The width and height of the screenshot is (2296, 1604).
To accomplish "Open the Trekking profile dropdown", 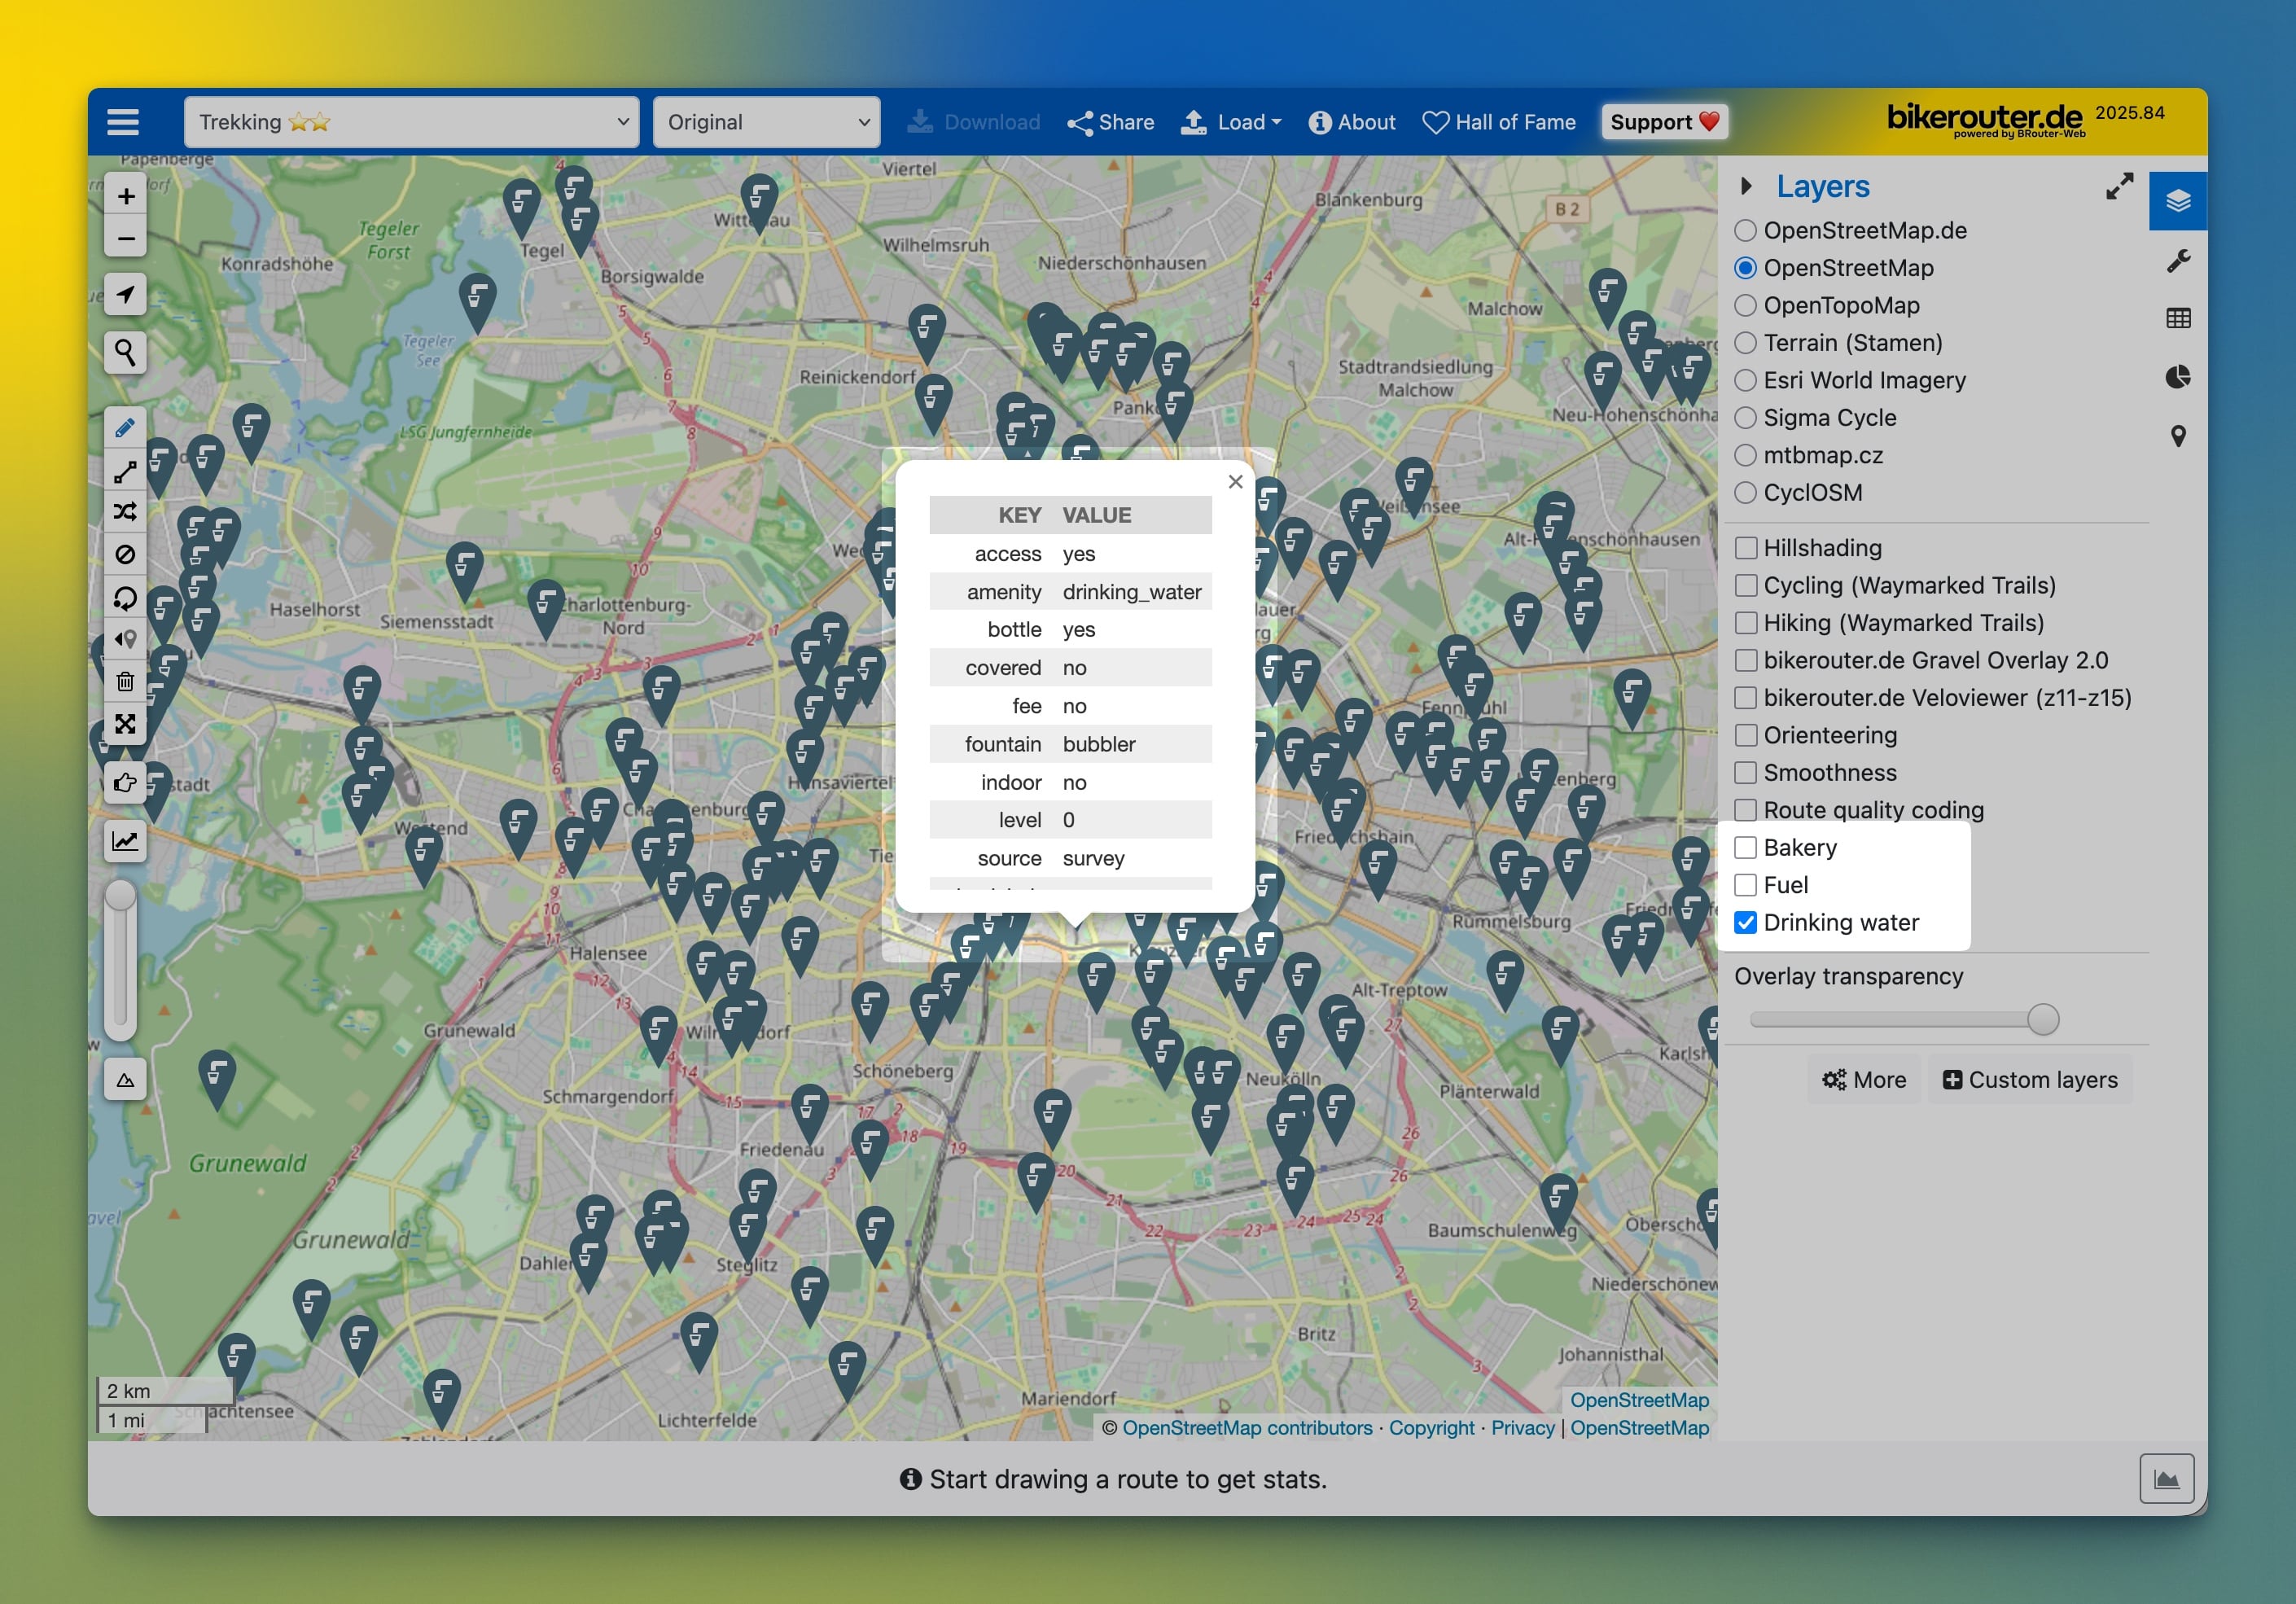I will tap(411, 122).
